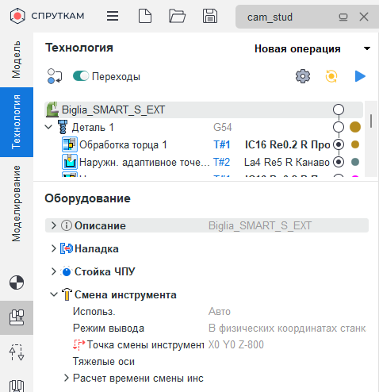The width and height of the screenshot is (379, 392).
Task: Select the Biglia_SMART_S_EXT machine row
Action: coord(204,110)
